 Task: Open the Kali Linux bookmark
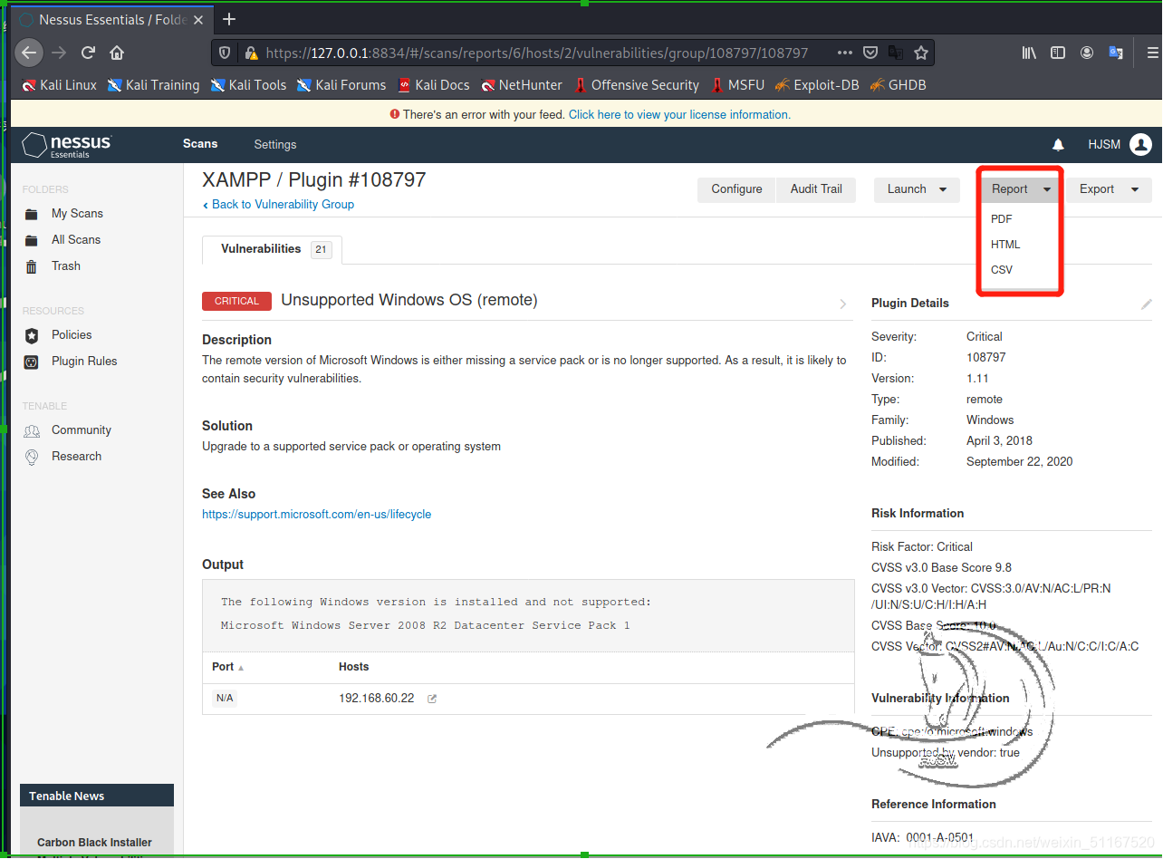tap(60, 85)
